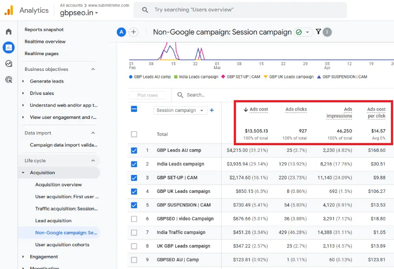This screenshot has width=394, height=269.
Task: Click the blue A segment avatar
Action: click(121, 32)
